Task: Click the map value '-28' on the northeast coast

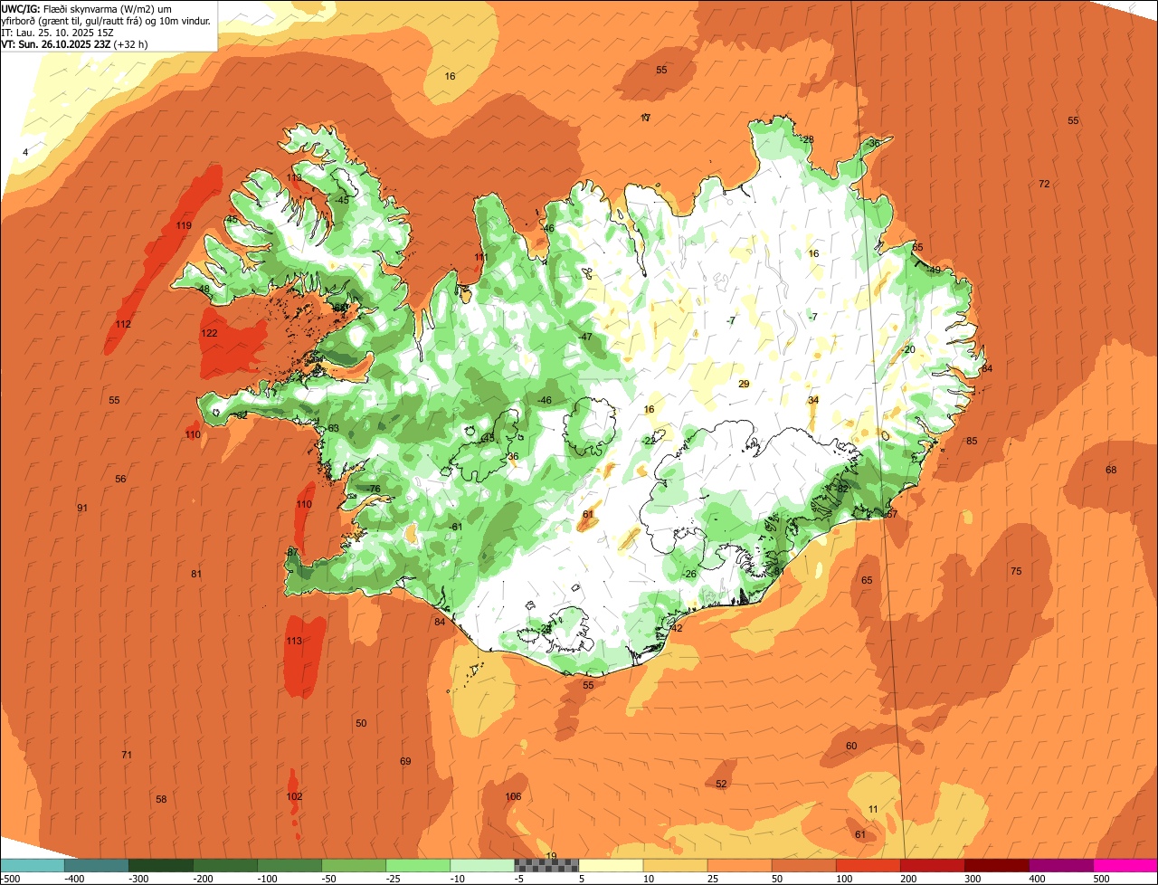Action: (807, 139)
